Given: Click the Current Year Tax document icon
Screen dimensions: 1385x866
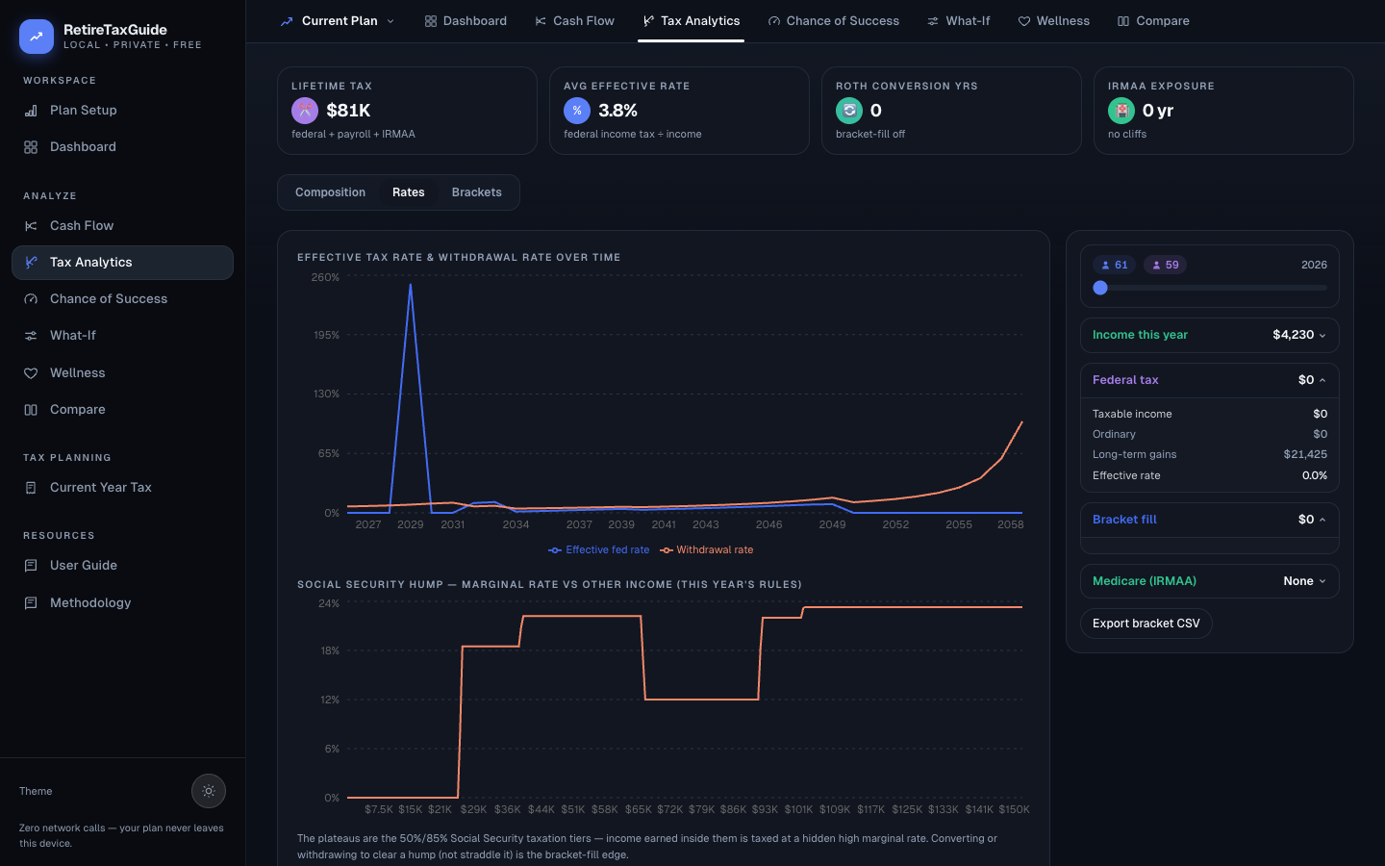Looking at the screenshot, I should tap(31, 488).
